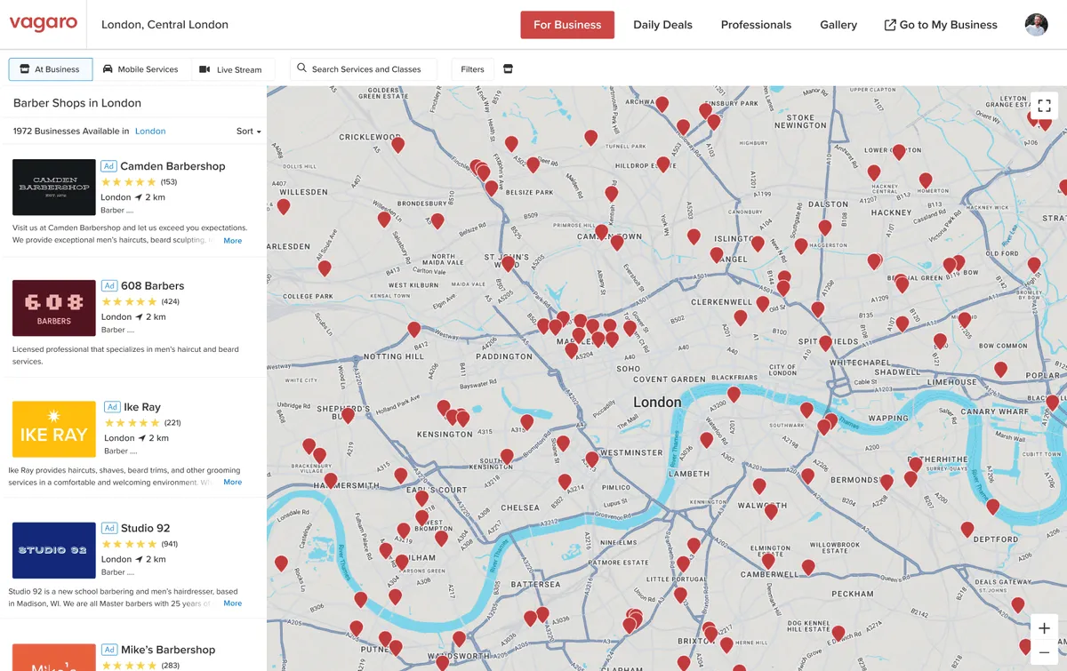Click the For Business button
Image resolution: width=1067 pixels, height=671 pixels.
click(567, 25)
